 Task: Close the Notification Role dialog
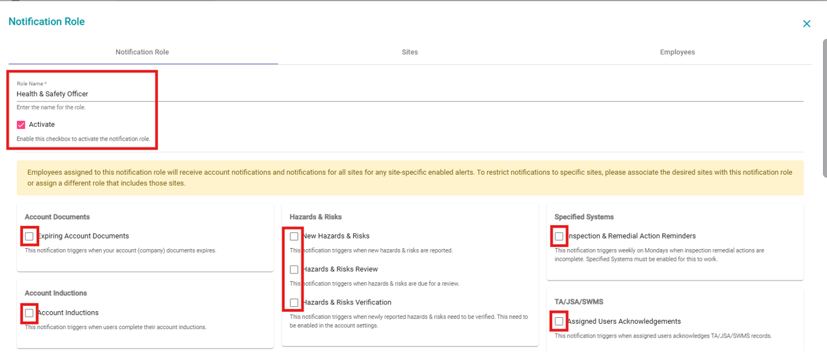(807, 23)
